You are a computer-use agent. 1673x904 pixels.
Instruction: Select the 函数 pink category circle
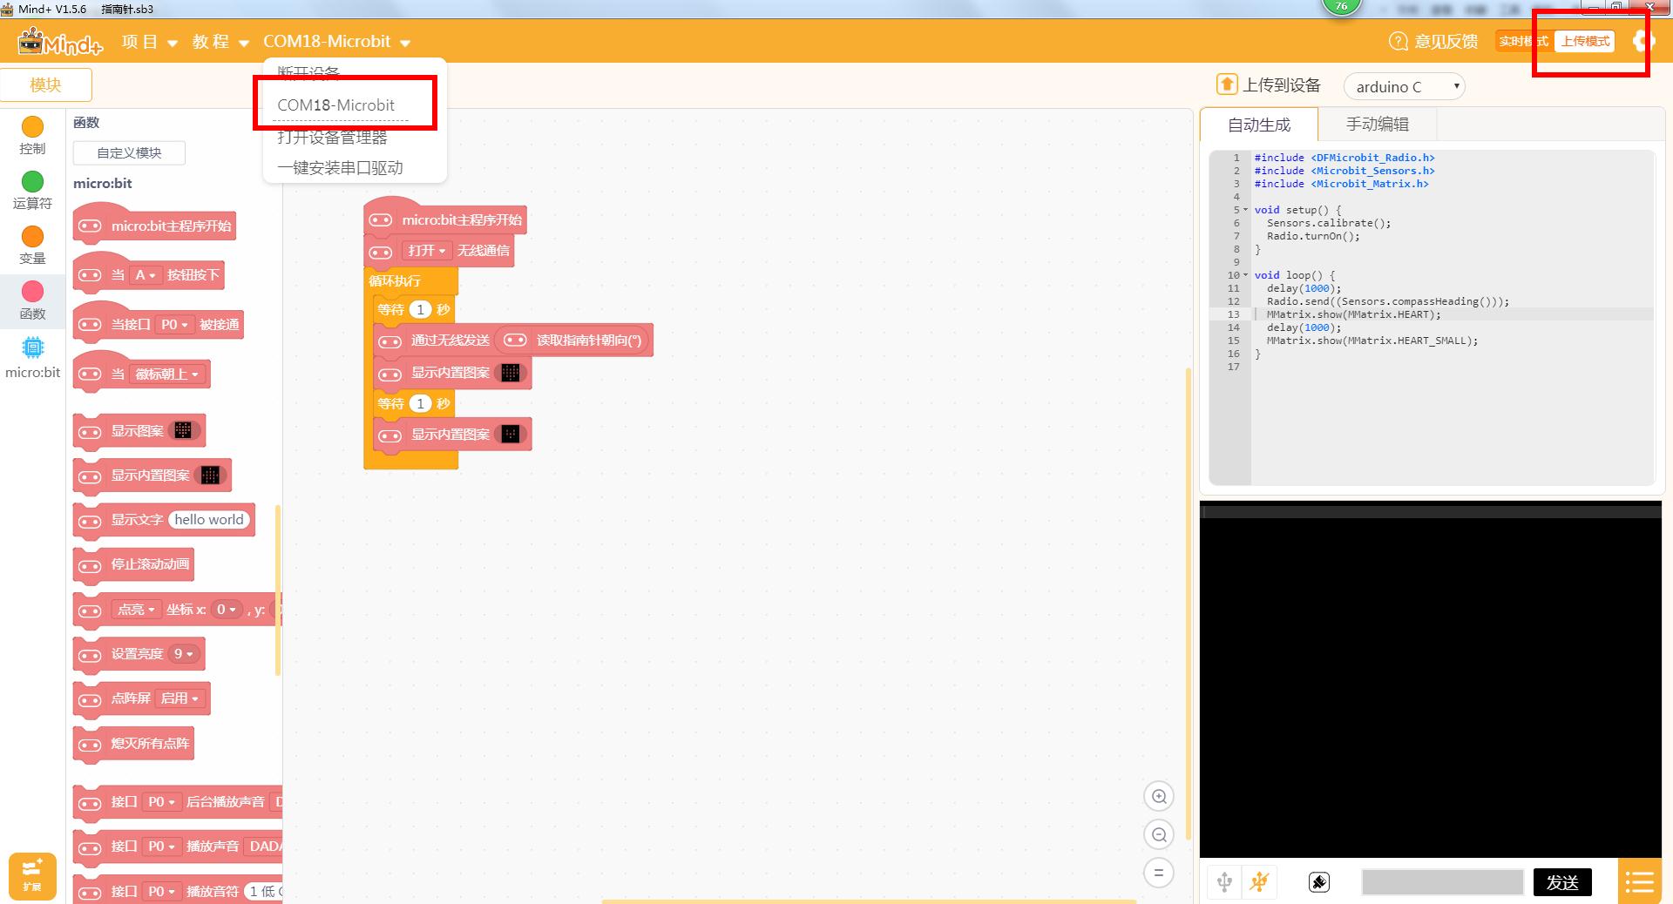(x=32, y=291)
